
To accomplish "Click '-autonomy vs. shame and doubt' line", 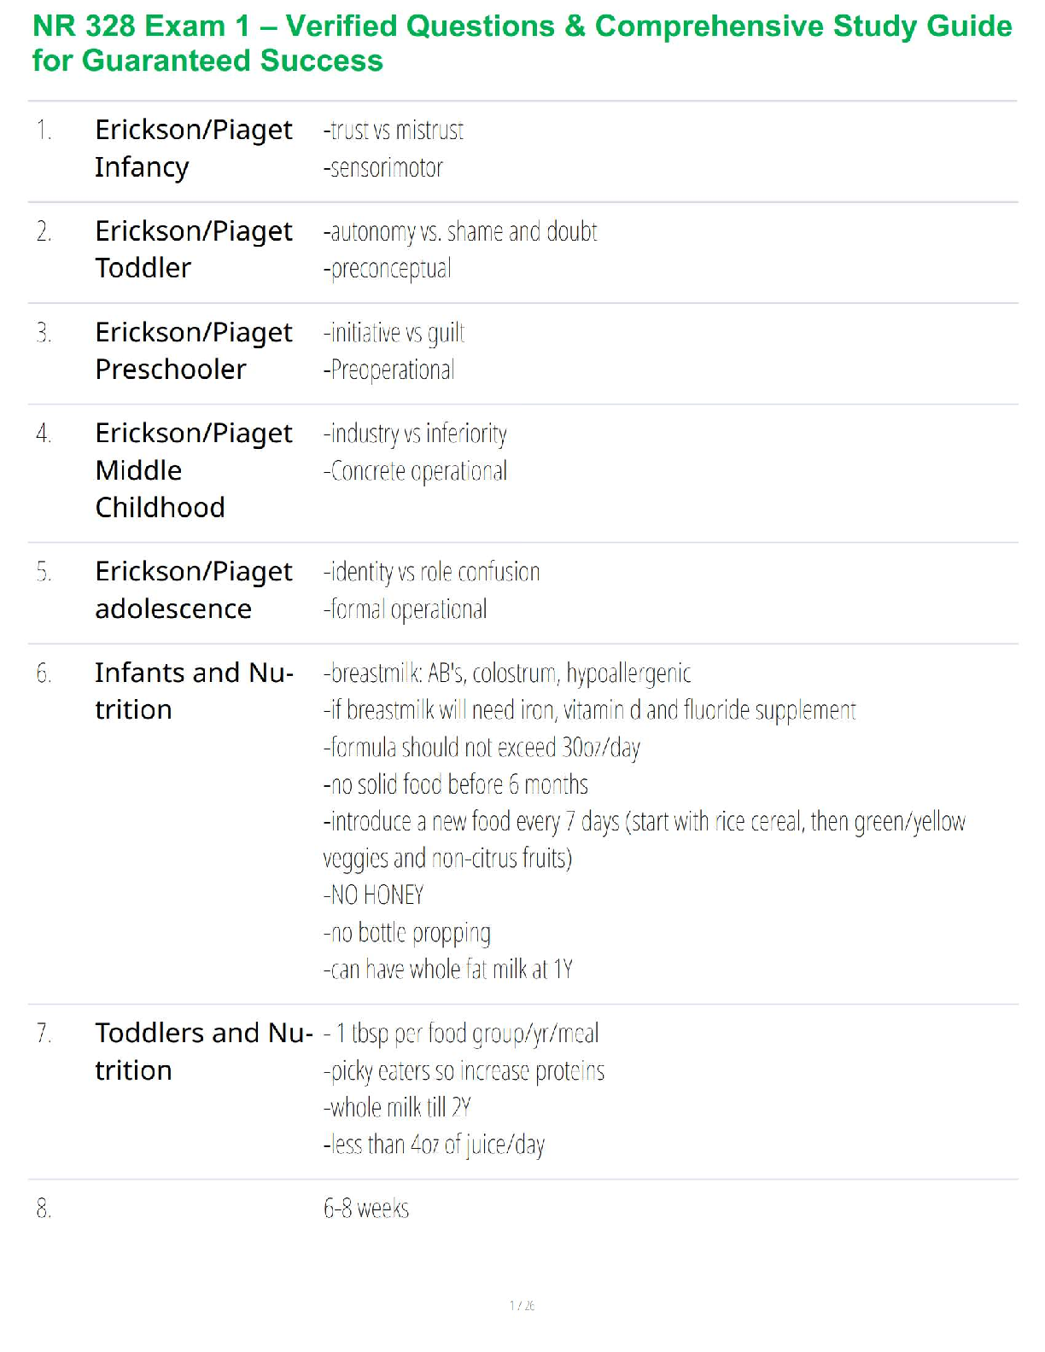I will pyautogui.click(x=460, y=232).
